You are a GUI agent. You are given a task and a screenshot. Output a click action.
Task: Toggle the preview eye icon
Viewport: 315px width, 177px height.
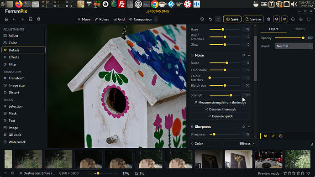(x=285, y=19)
